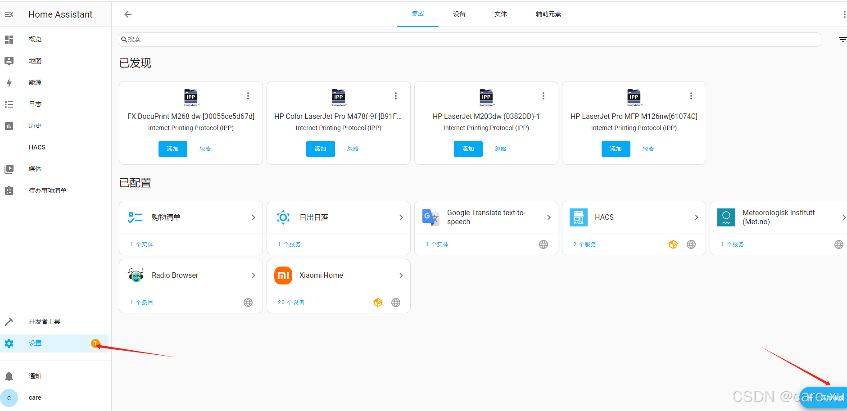Switch to the 实体 entities tab
This screenshot has height=411, width=847.
click(x=501, y=14)
